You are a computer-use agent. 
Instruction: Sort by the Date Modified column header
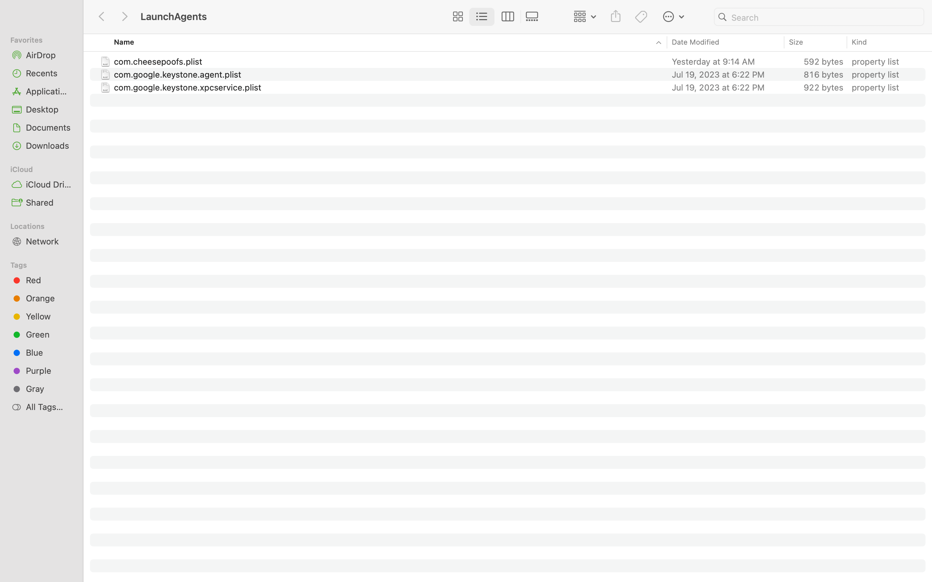(x=695, y=42)
